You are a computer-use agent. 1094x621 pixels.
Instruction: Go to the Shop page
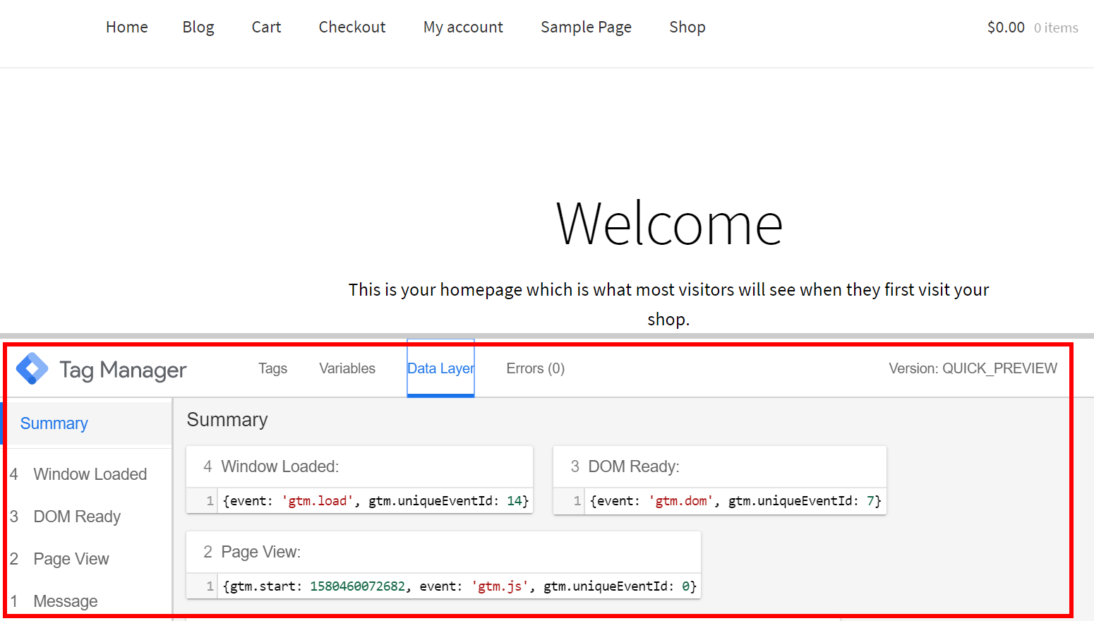[x=687, y=27]
